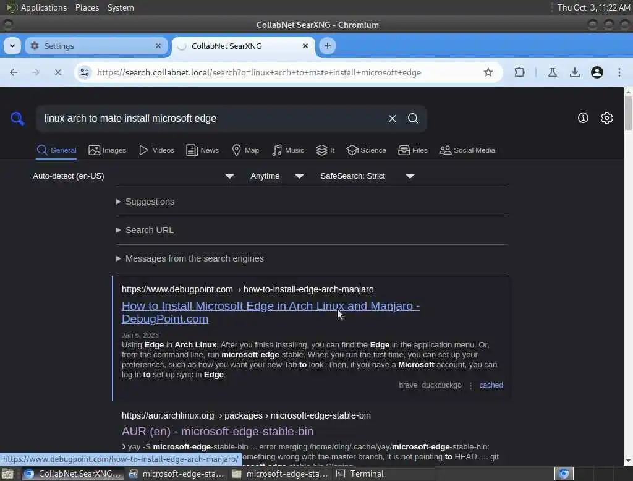Go back using browser back arrow
This screenshot has height=481, width=633.
[14, 72]
